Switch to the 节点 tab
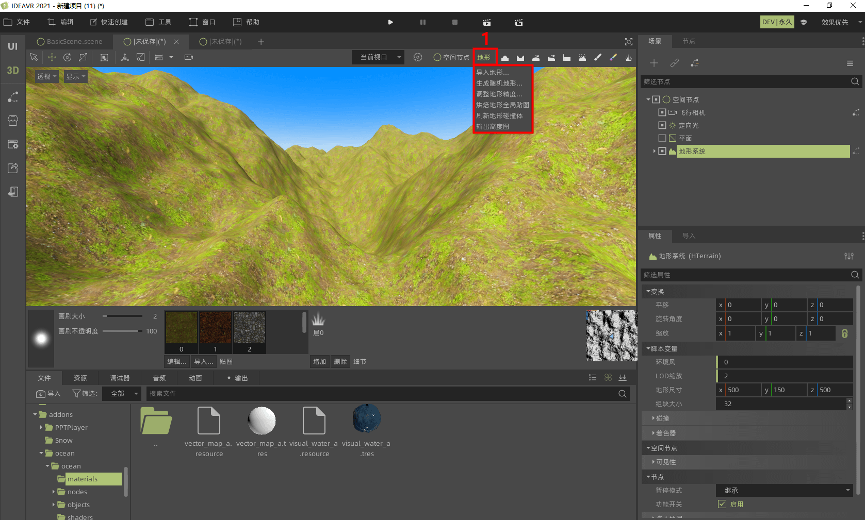 pos(689,41)
